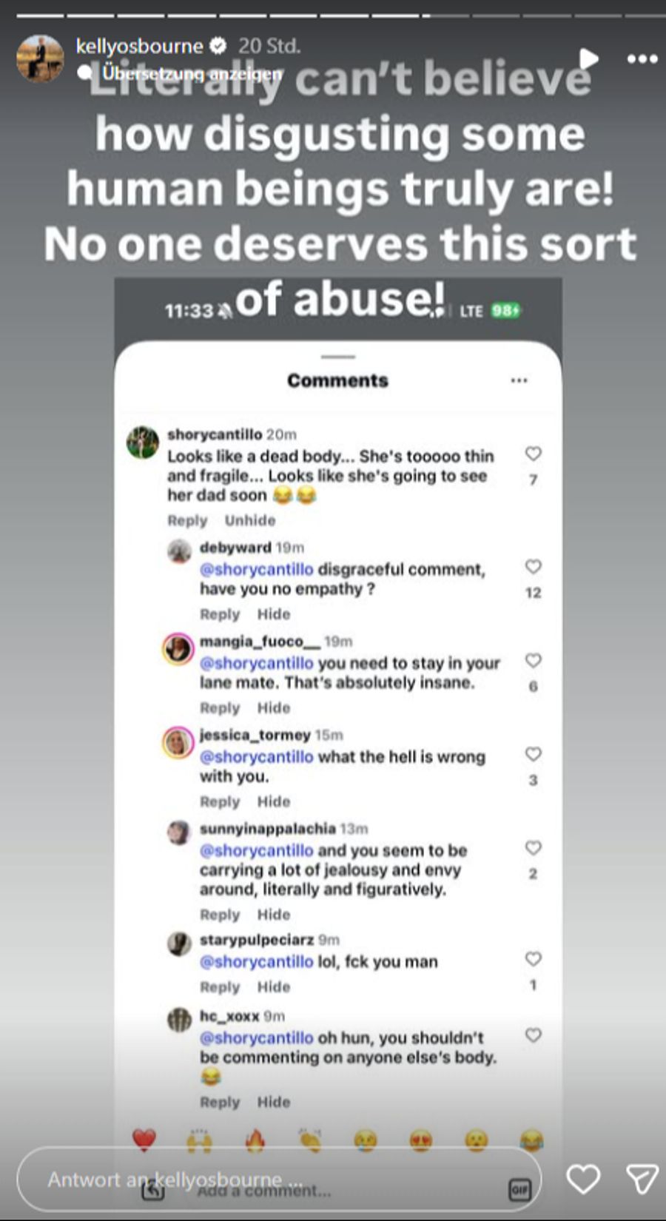The image size is (666, 1221).
Task: Hide sunnyinappalachia's comment
Action: pyautogui.click(x=274, y=915)
